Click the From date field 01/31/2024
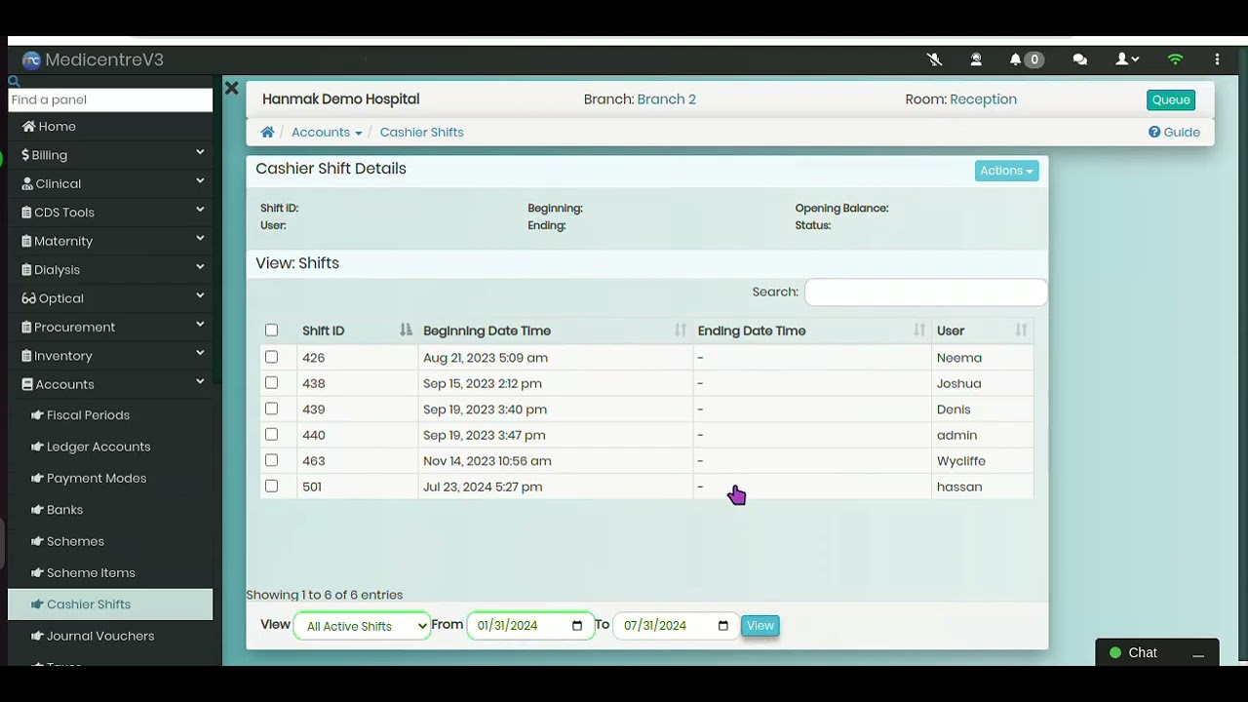Image resolution: width=1248 pixels, height=702 pixels. tap(530, 626)
